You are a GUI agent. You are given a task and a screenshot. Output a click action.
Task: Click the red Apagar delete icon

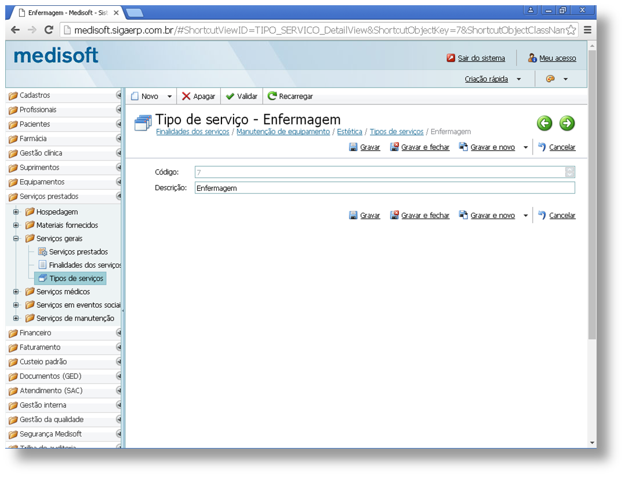pos(186,96)
